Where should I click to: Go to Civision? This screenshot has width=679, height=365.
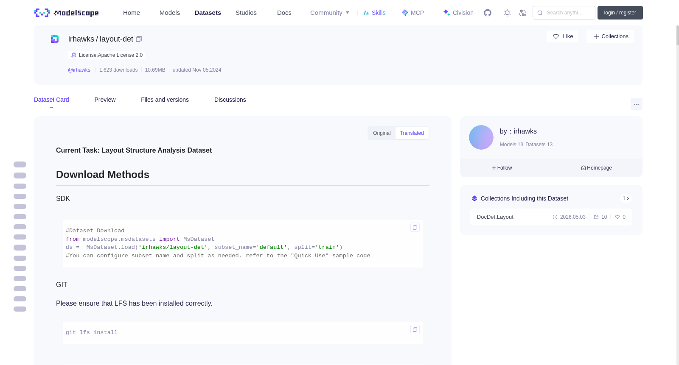tap(458, 13)
